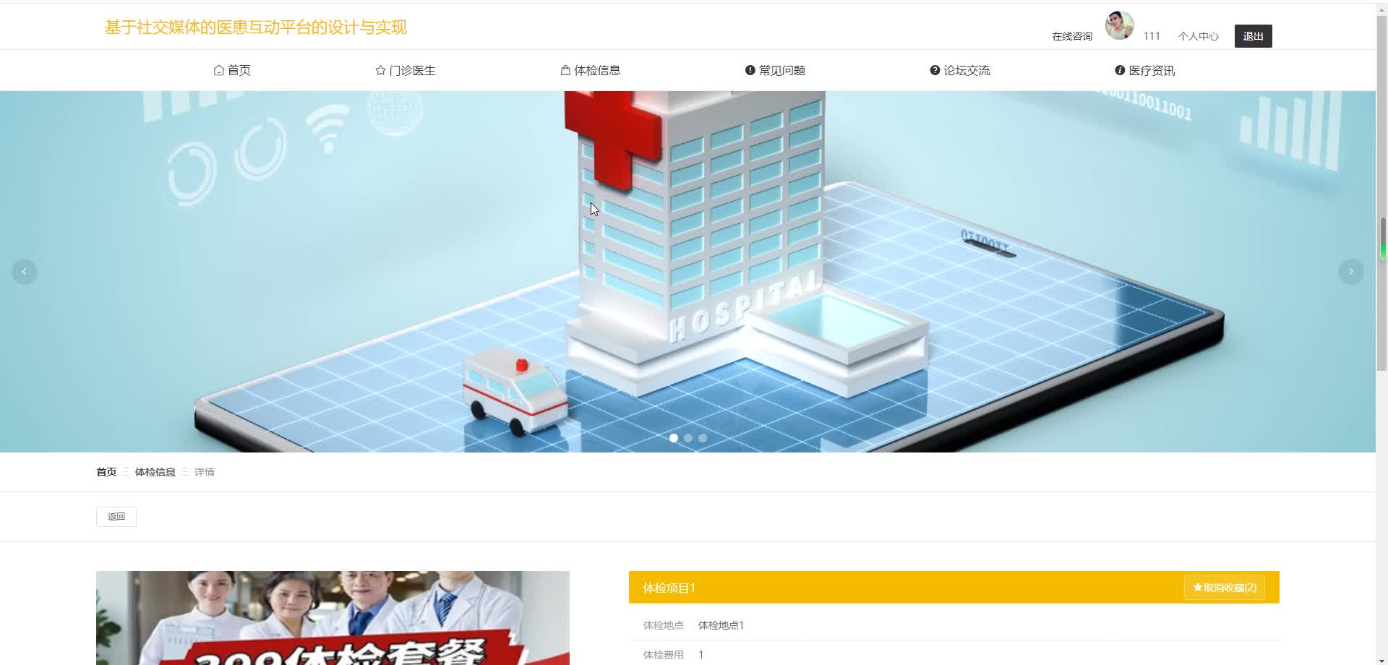Click the star icon beside 门诊医生
Viewport: 1388px width, 665px height.
(x=380, y=70)
